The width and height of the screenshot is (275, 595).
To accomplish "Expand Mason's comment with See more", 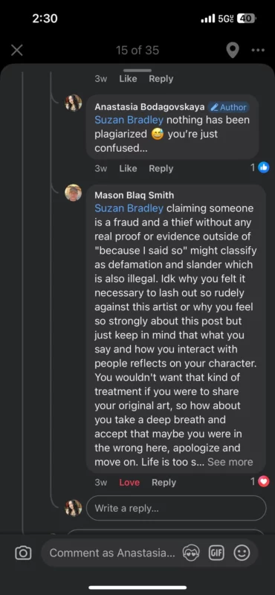I will tap(230, 462).
